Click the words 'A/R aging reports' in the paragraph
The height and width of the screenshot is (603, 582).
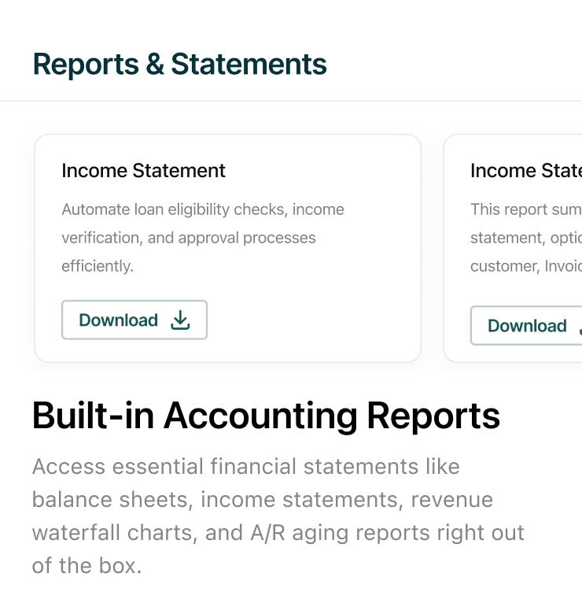click(x=340, y=533)
